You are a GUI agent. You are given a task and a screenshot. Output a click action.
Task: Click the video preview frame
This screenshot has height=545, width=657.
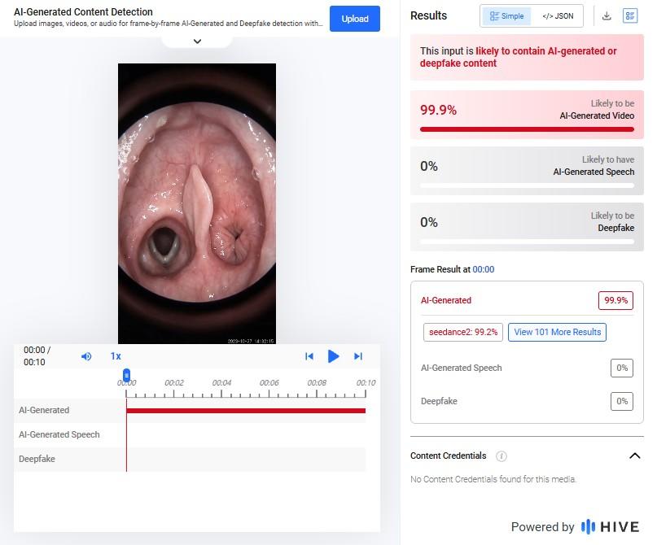point(197,204)
